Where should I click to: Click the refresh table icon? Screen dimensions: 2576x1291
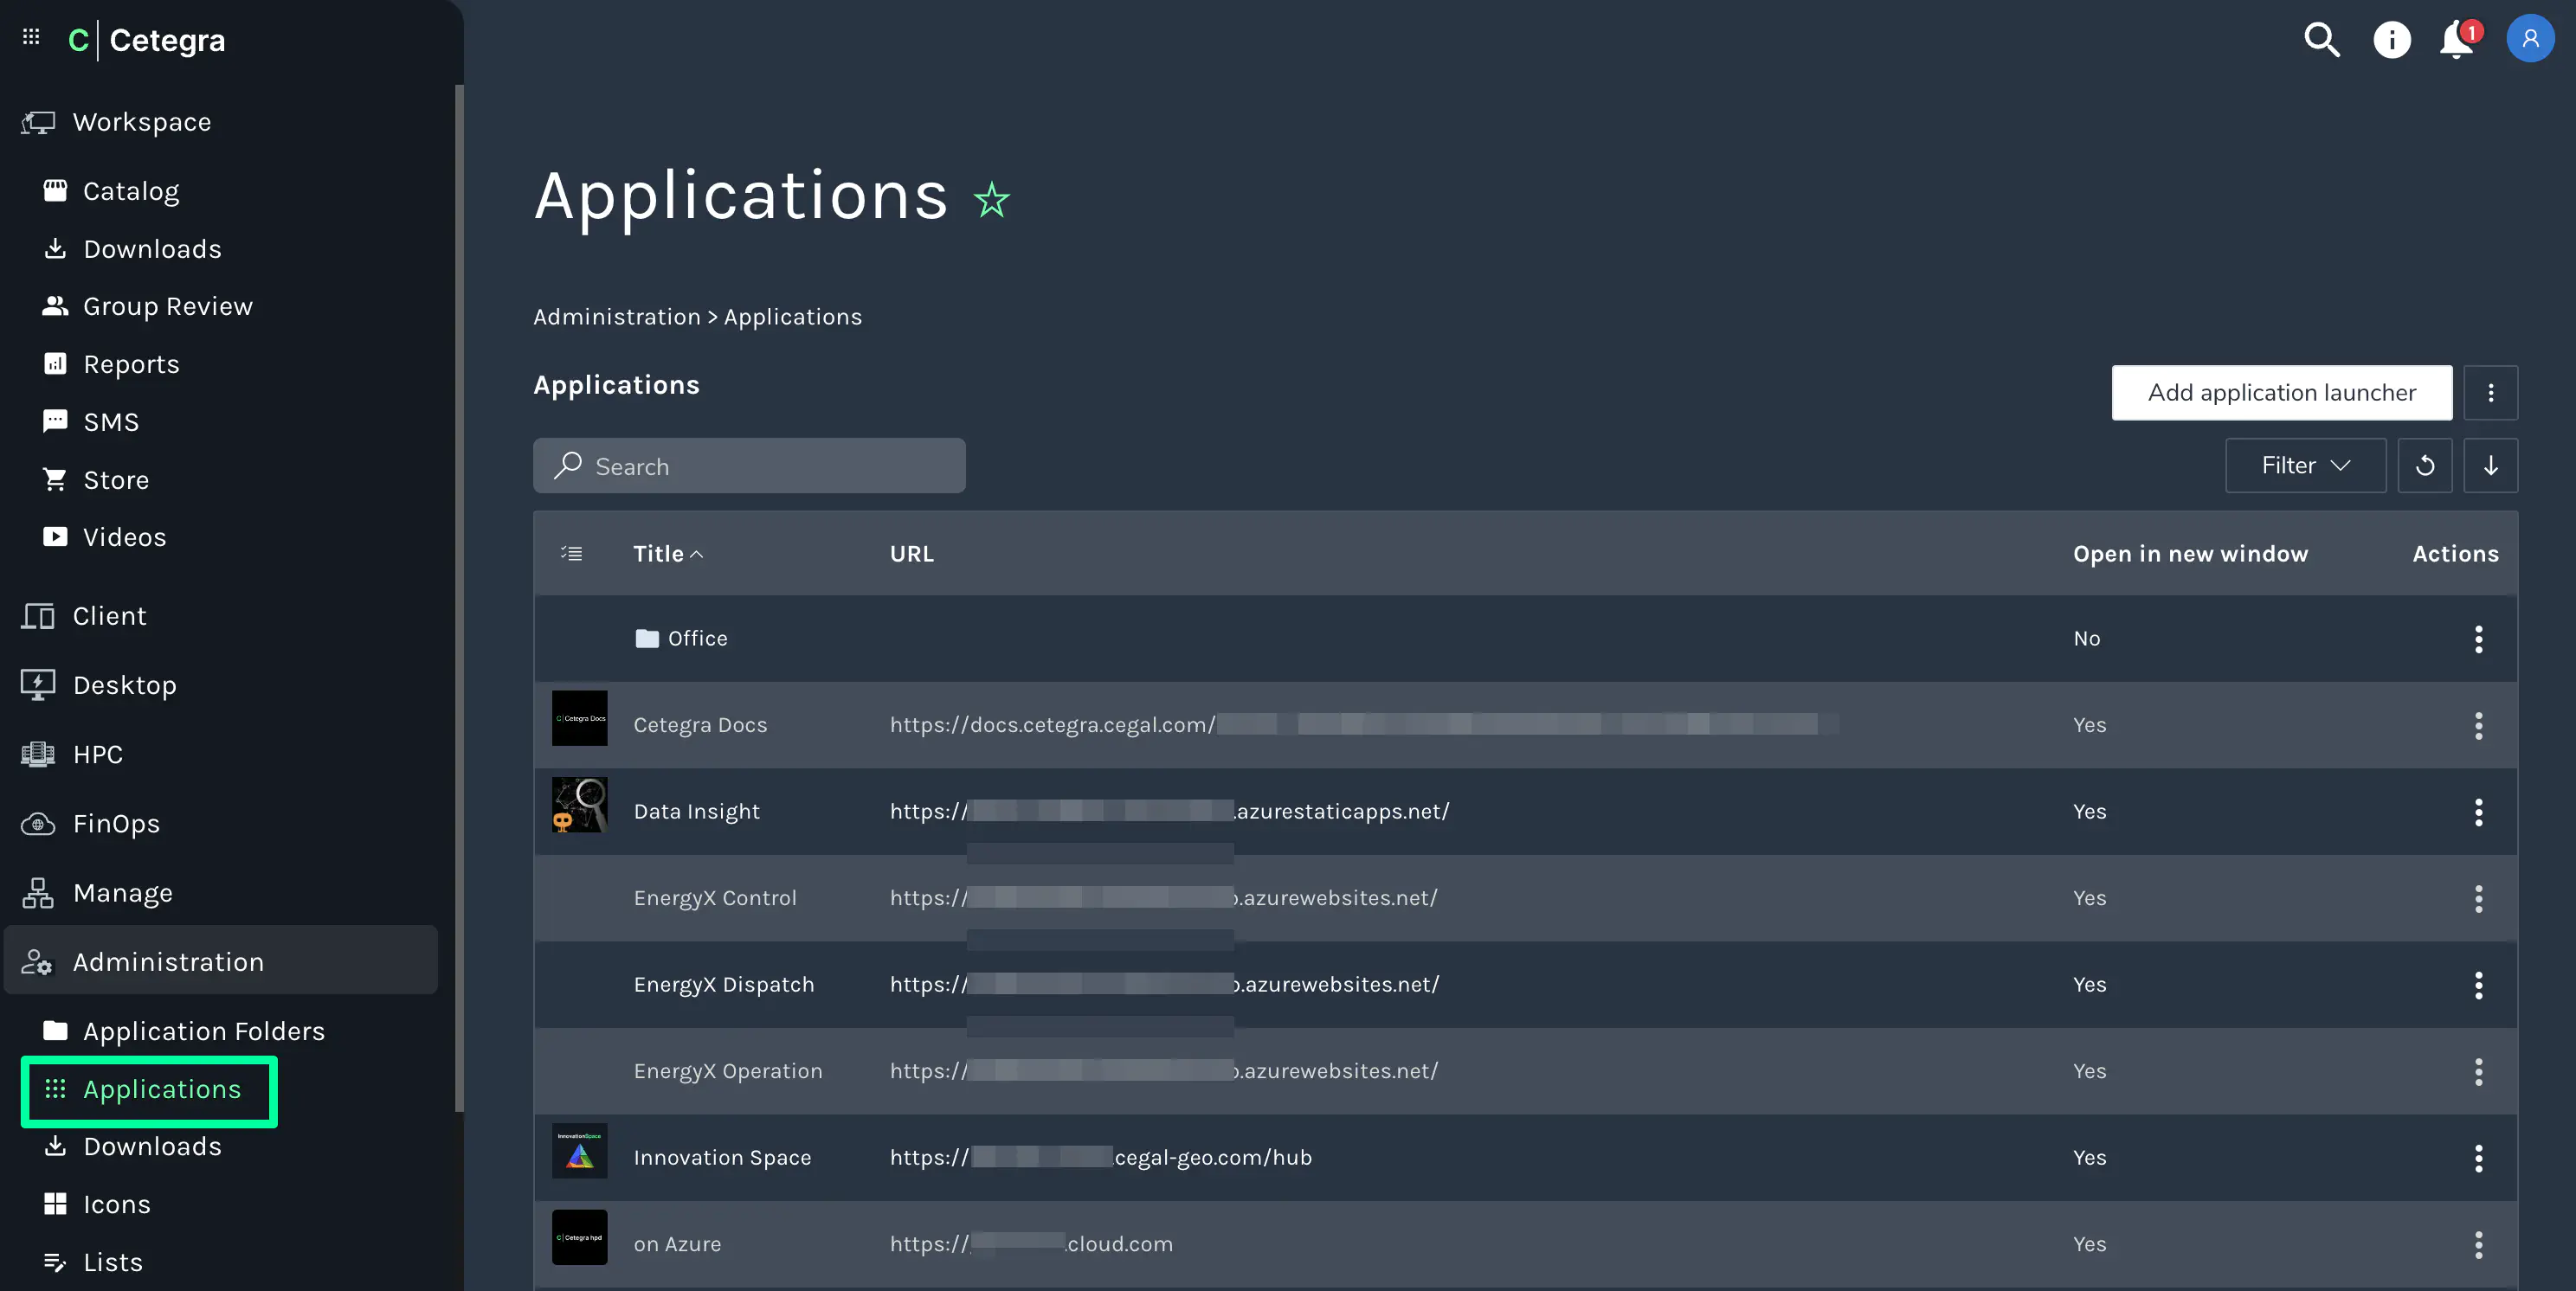click(x=2424, y=465)
